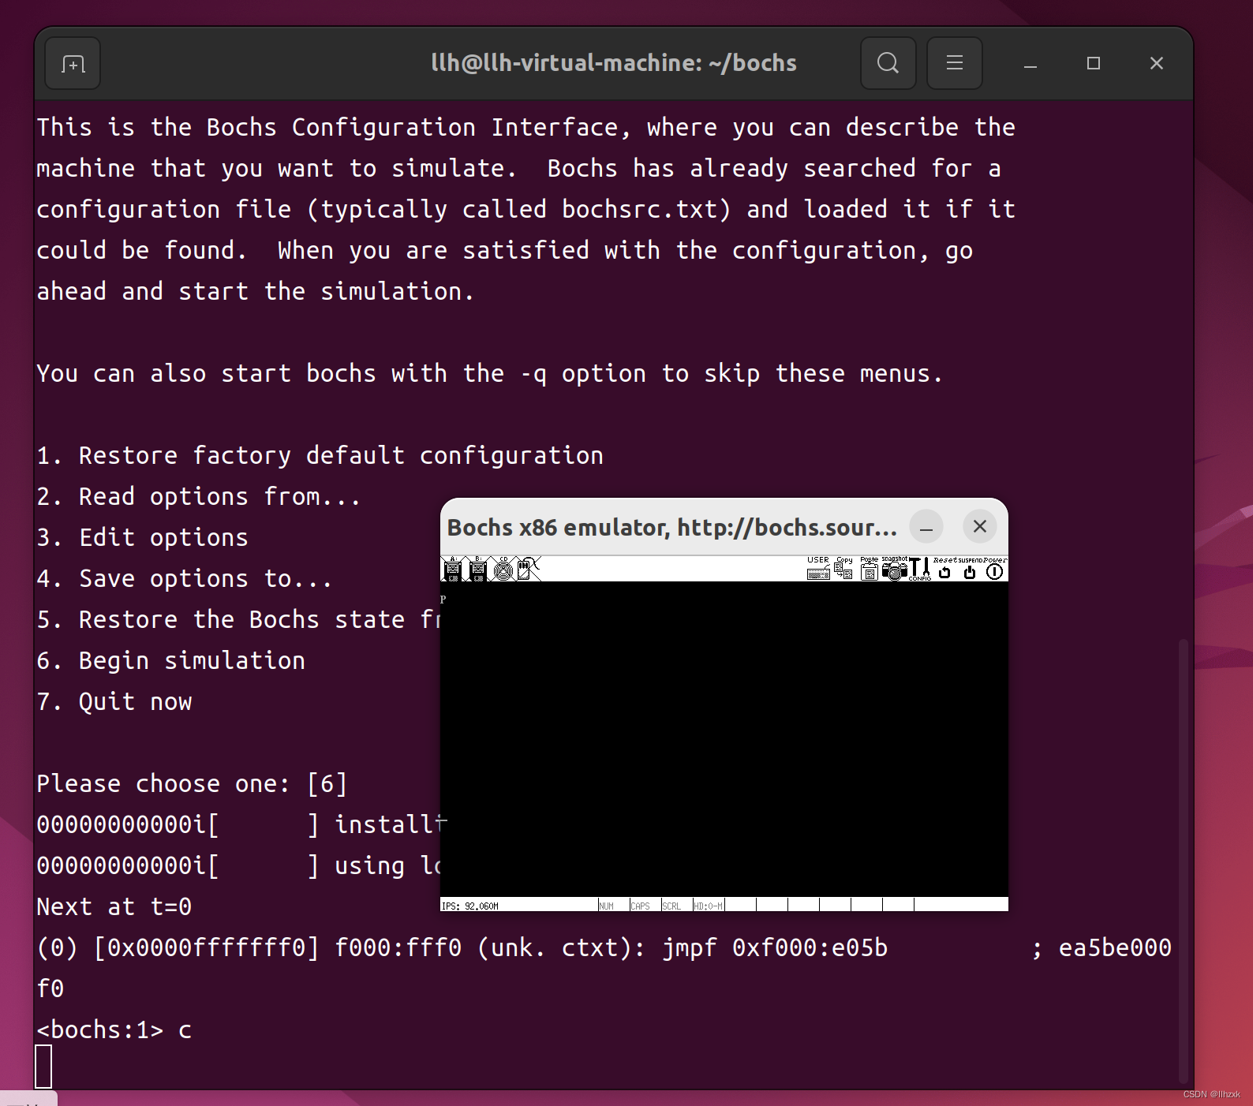
Task: Click the terminal vertical scrollbar
Action: tap(1183, 860)
